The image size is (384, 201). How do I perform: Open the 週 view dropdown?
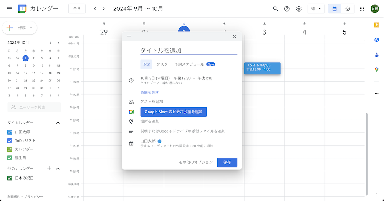pyautogui.click(x=316, y=8)
